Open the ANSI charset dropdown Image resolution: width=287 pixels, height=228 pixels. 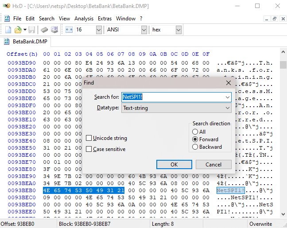click(143, 30)
